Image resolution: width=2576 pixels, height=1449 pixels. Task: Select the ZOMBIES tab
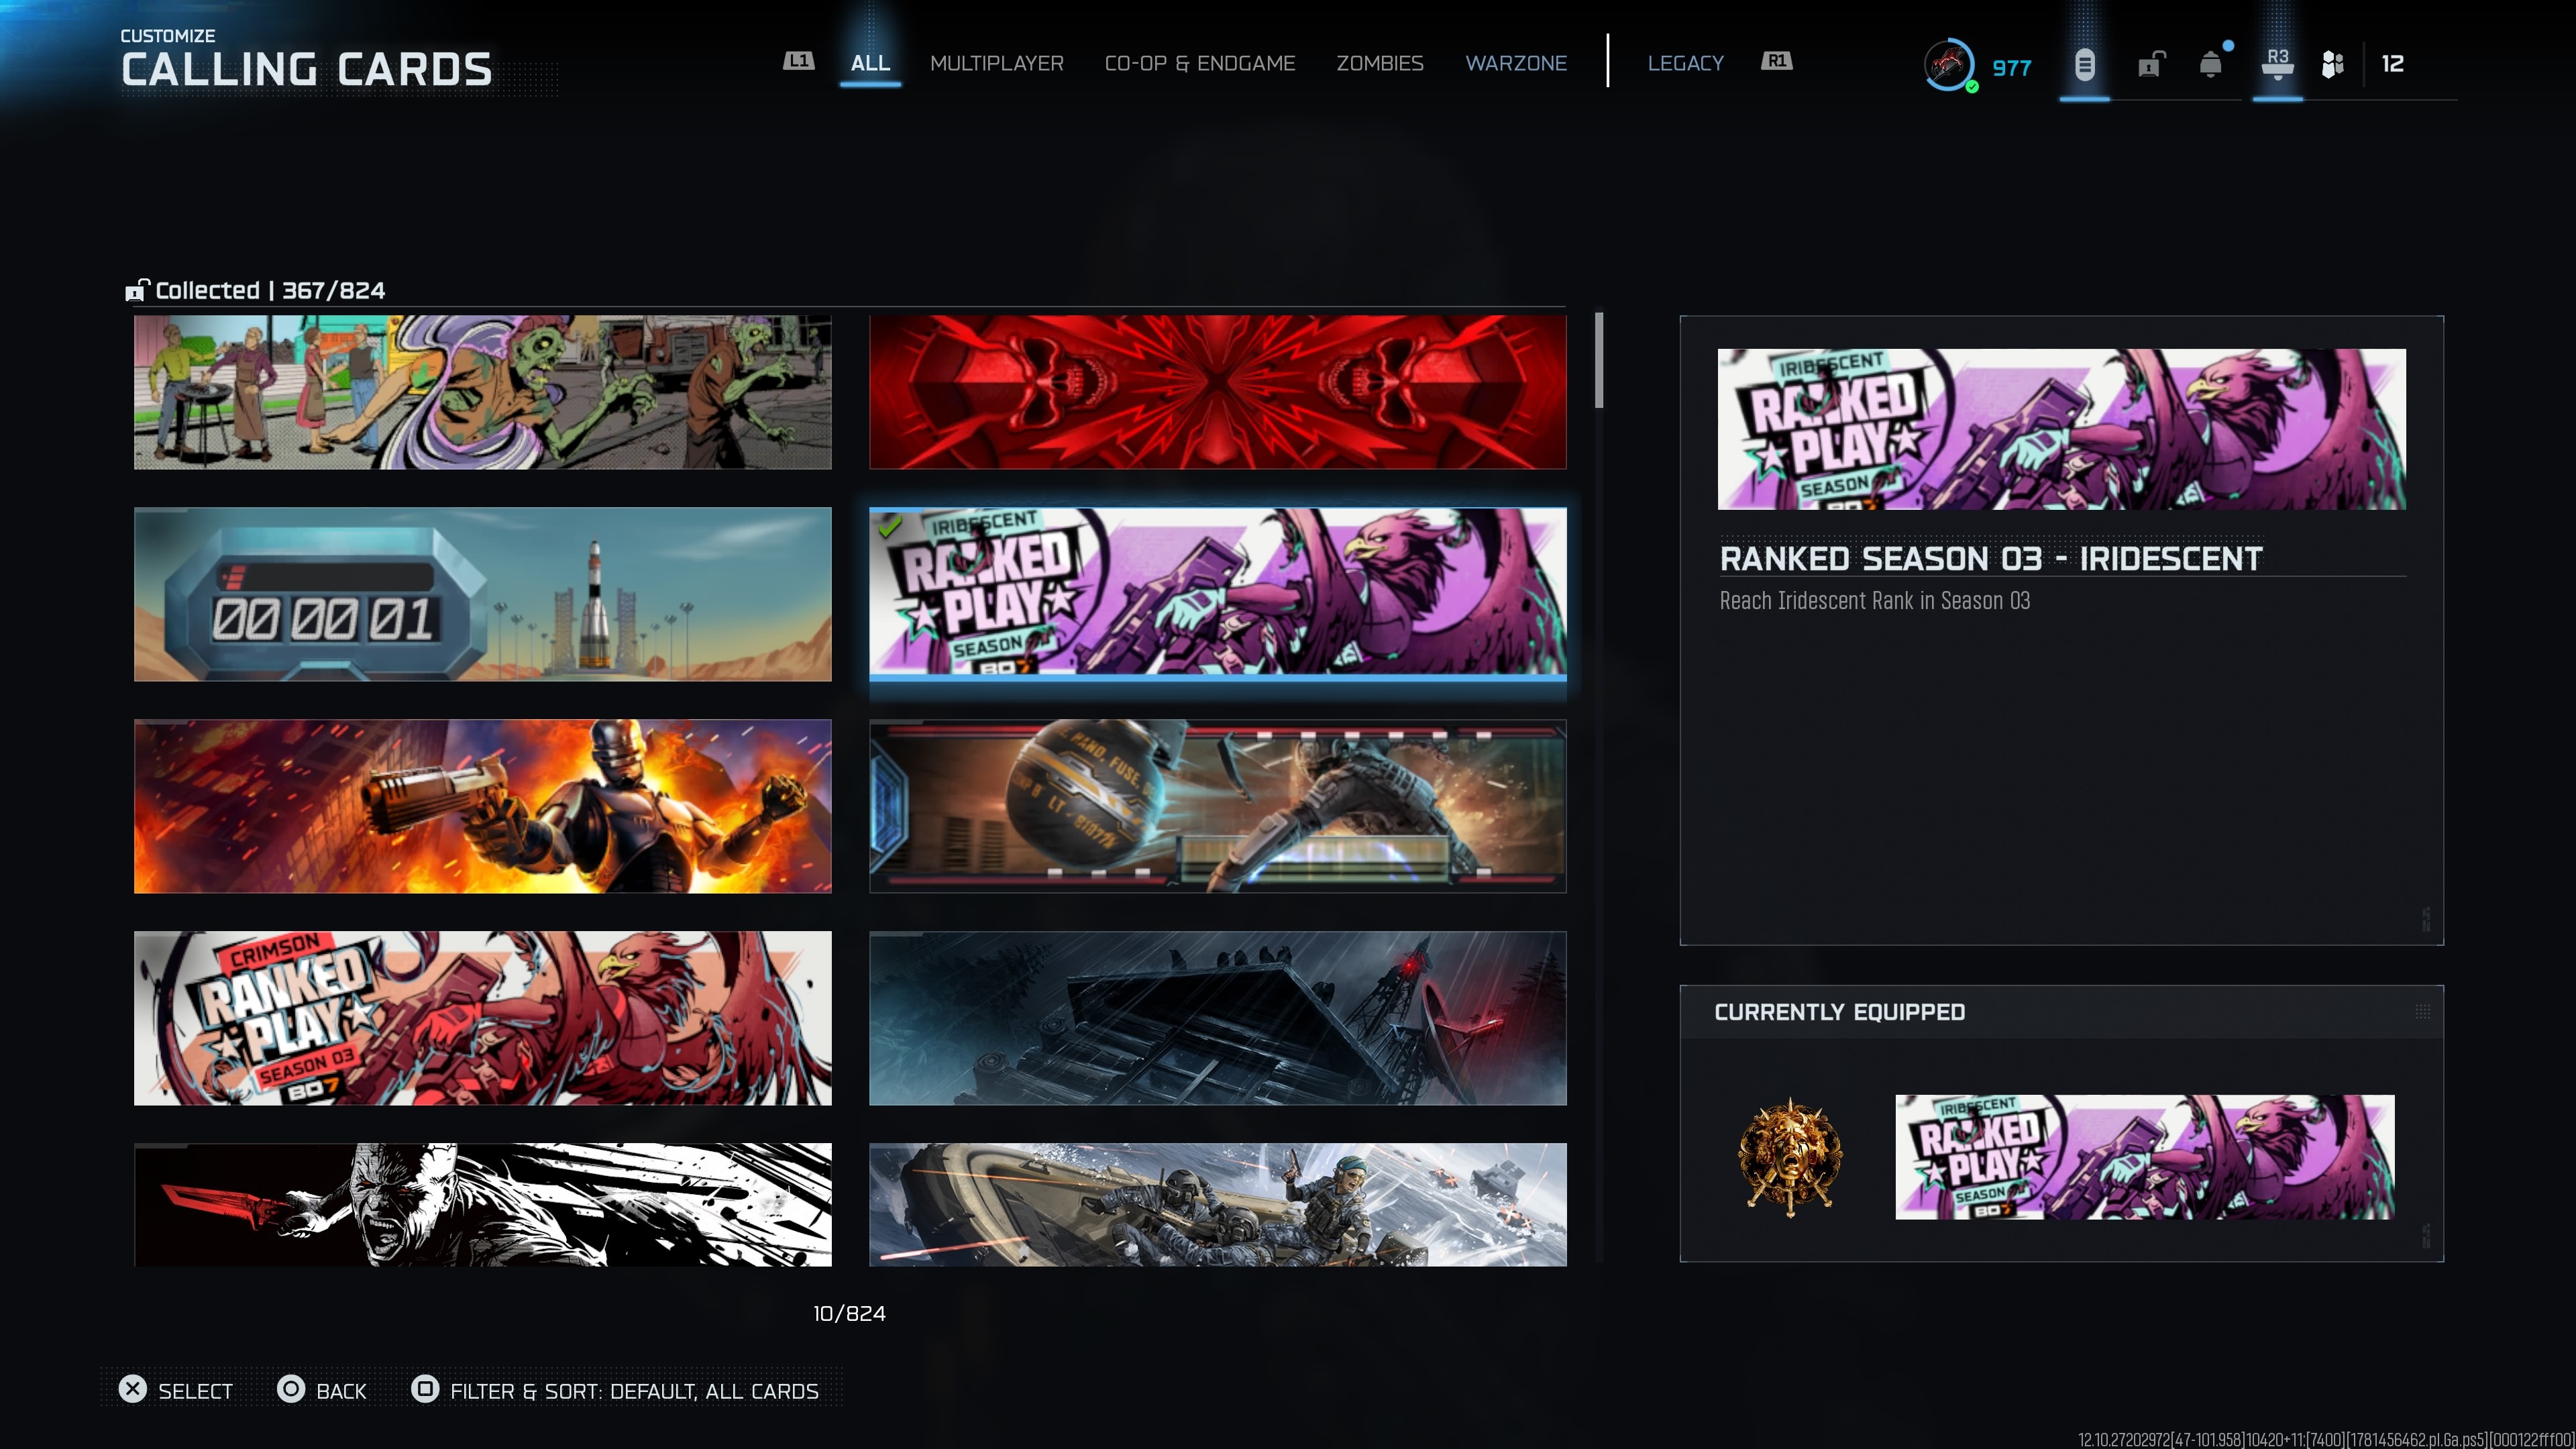[1379, 63]
